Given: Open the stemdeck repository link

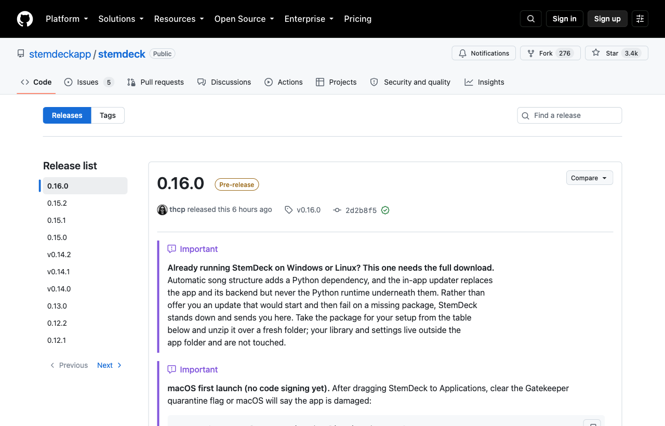Looking at the screenshot, I should point(122,54).
